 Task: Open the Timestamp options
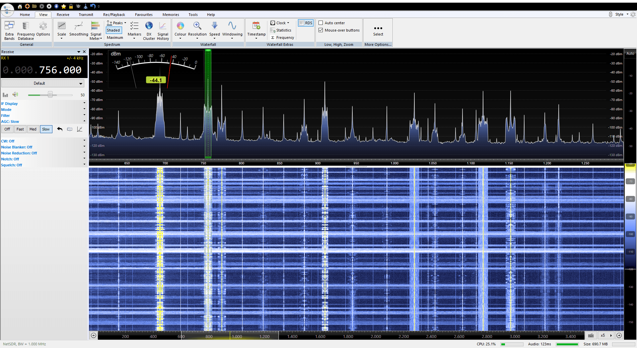[x=256, y=30]
